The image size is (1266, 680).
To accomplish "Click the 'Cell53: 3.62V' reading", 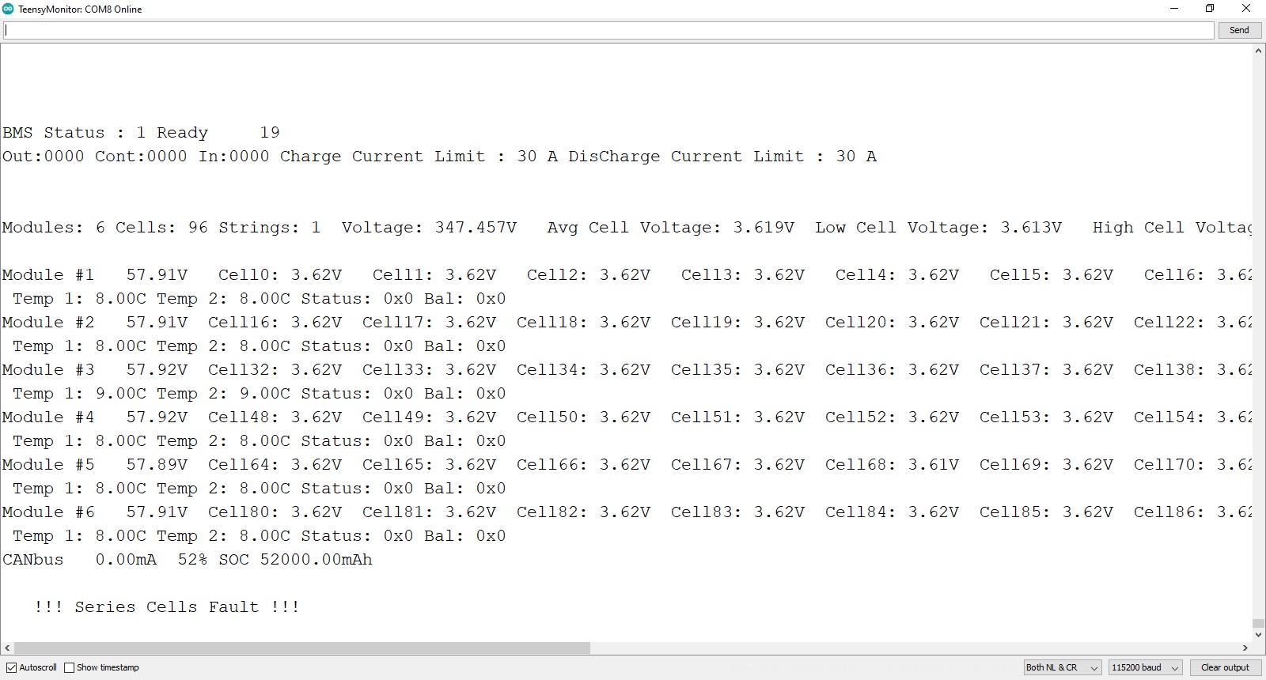I will click(x=1046, y=417).
